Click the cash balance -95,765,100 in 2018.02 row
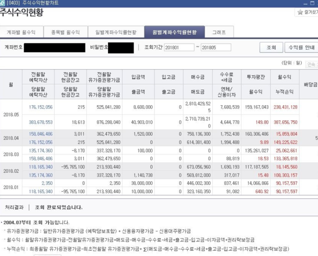Viewport: 318px width, 256px height. point(73,167)
